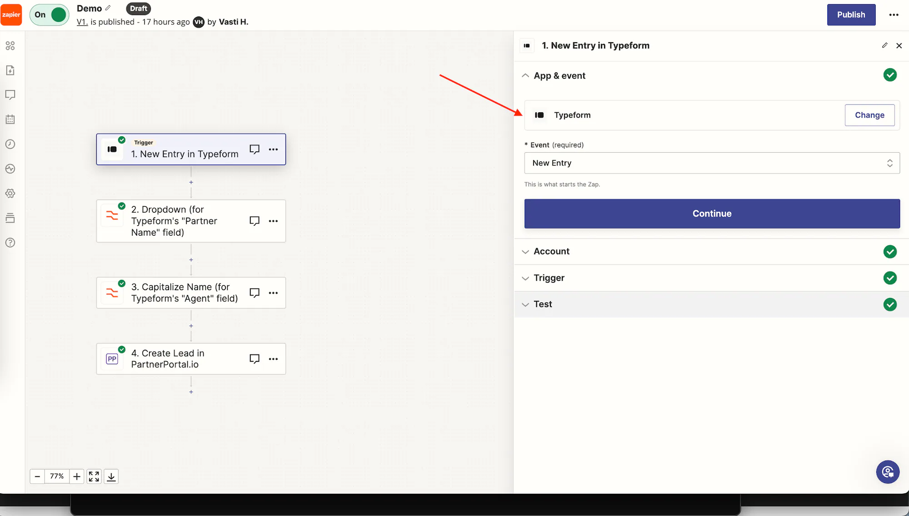Add step after the Typeform trigger
This screenshot has width=909, height=516.
coord(191,183)
